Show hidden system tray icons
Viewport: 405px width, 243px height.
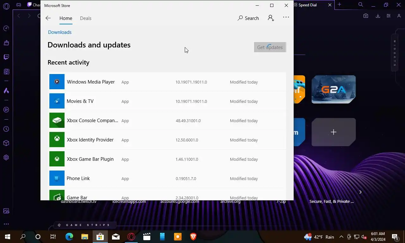(341, 237)
